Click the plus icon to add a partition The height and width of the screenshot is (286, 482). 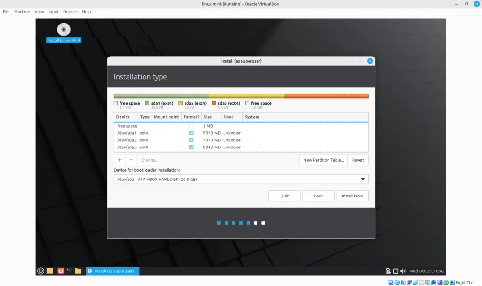[x=120, y=160]
